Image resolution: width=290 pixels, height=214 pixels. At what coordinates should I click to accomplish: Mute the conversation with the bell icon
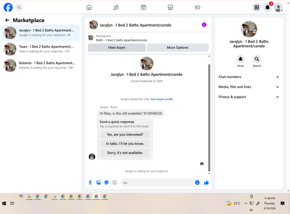(241, 59)
